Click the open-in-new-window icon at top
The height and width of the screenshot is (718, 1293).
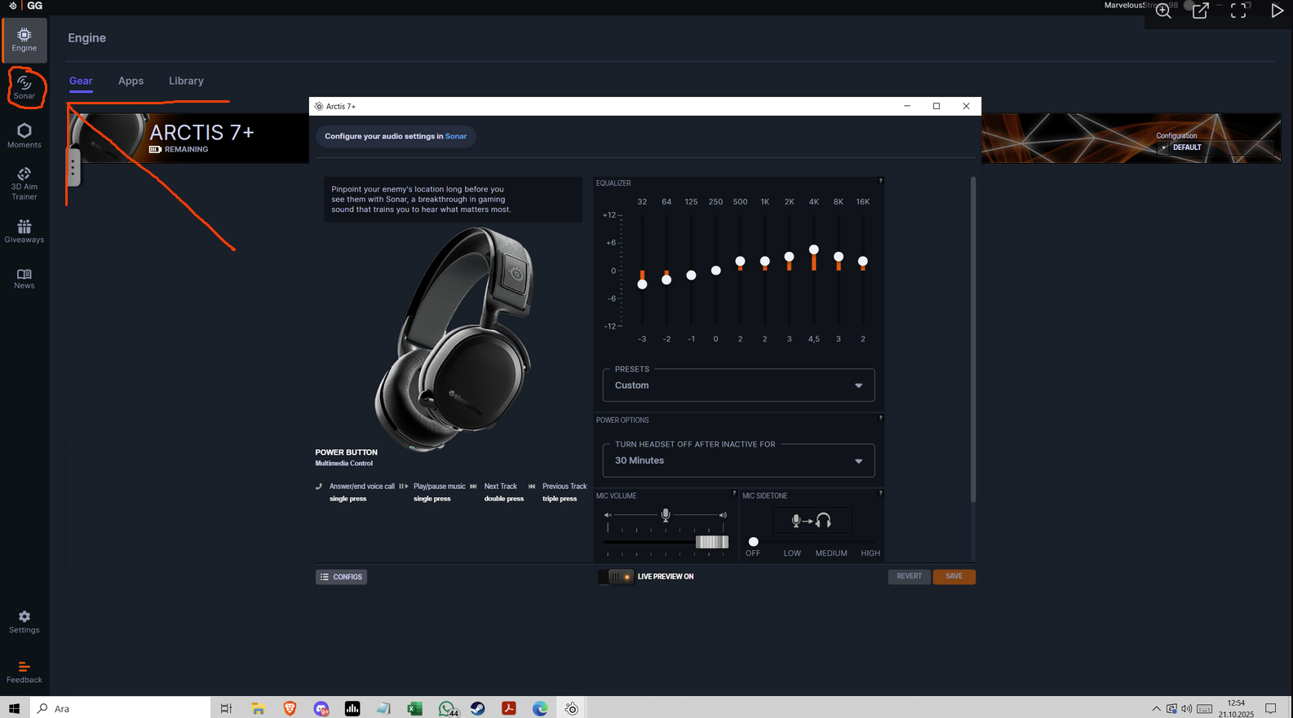tap(1201, 11)
